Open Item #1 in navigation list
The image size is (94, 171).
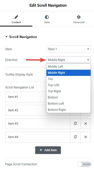[26, 97]
